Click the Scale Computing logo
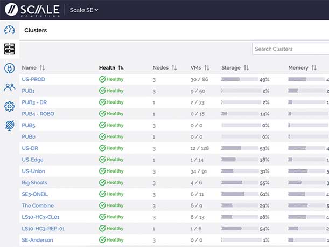 click(x=31, y=10)
